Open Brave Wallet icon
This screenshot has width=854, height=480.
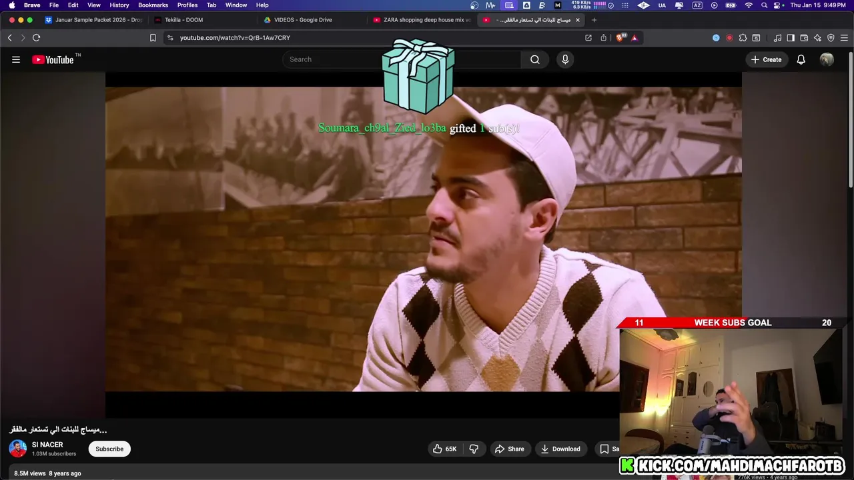[804, 38]
